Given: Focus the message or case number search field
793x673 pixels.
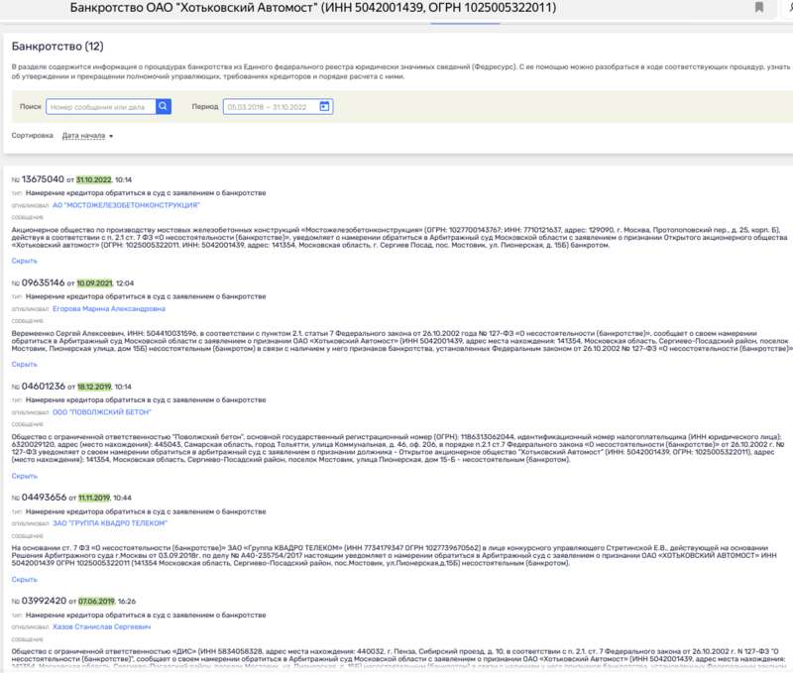Looking at the screenshot, I should click(101, 107).
